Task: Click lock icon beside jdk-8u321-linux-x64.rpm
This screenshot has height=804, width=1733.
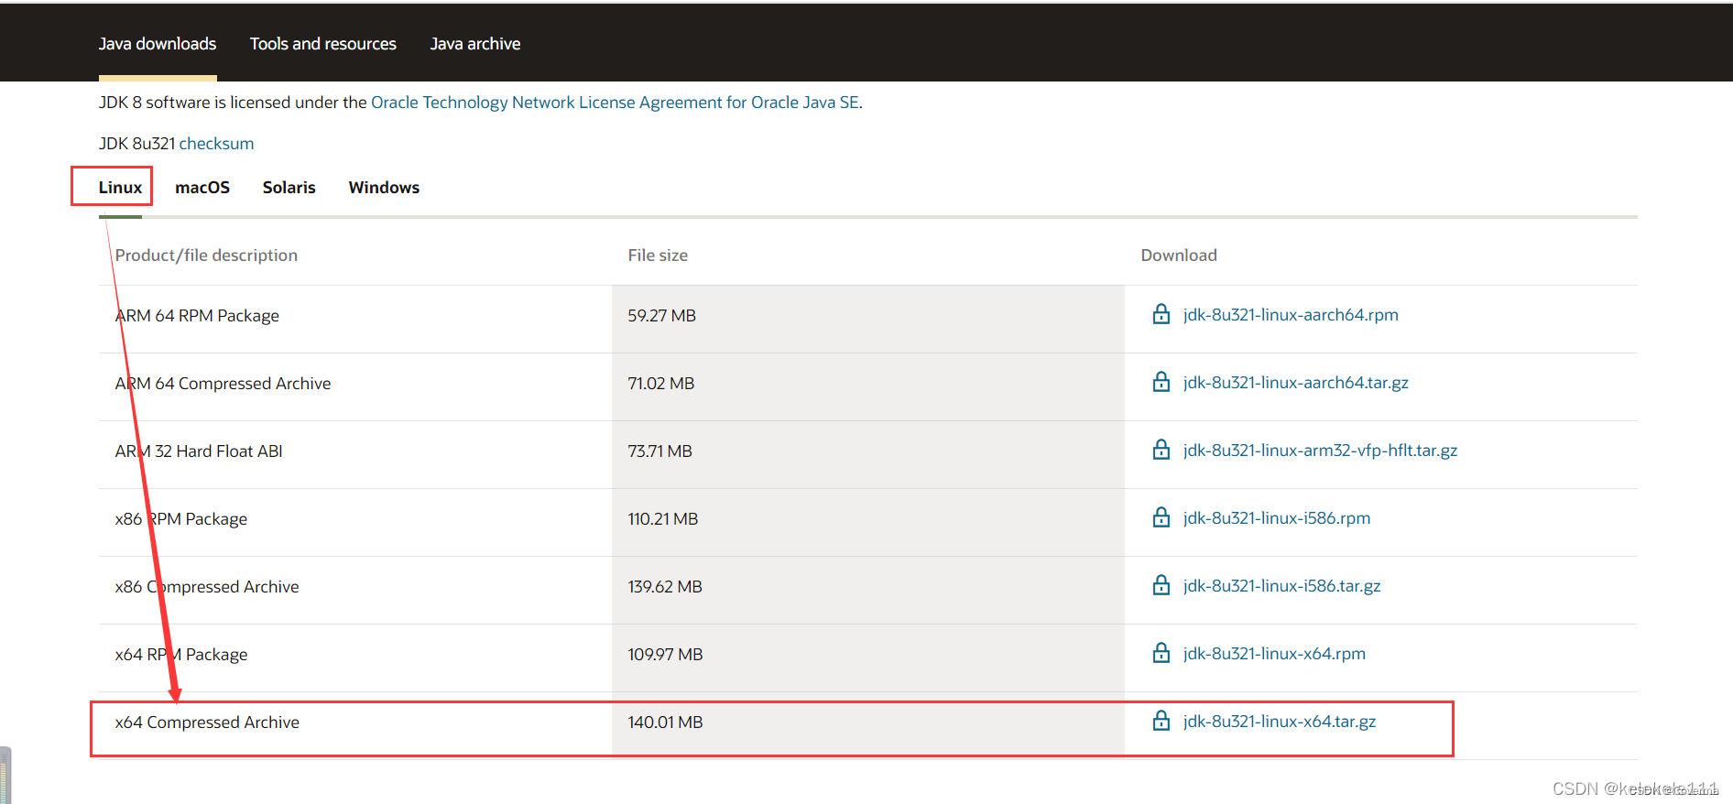Action: pos(1161,653)
